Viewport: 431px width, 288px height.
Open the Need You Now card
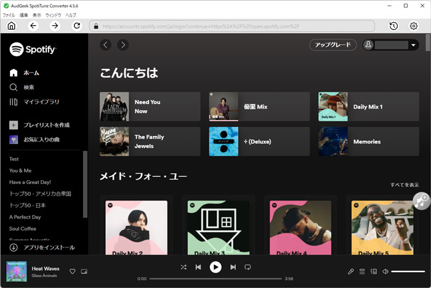pos(150,106)
